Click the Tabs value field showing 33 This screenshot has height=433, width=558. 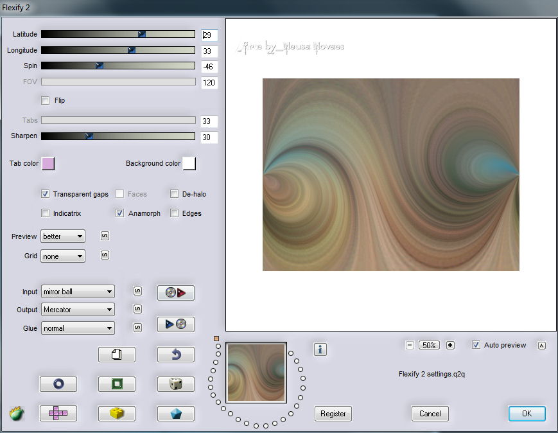[x=209, y=121]
